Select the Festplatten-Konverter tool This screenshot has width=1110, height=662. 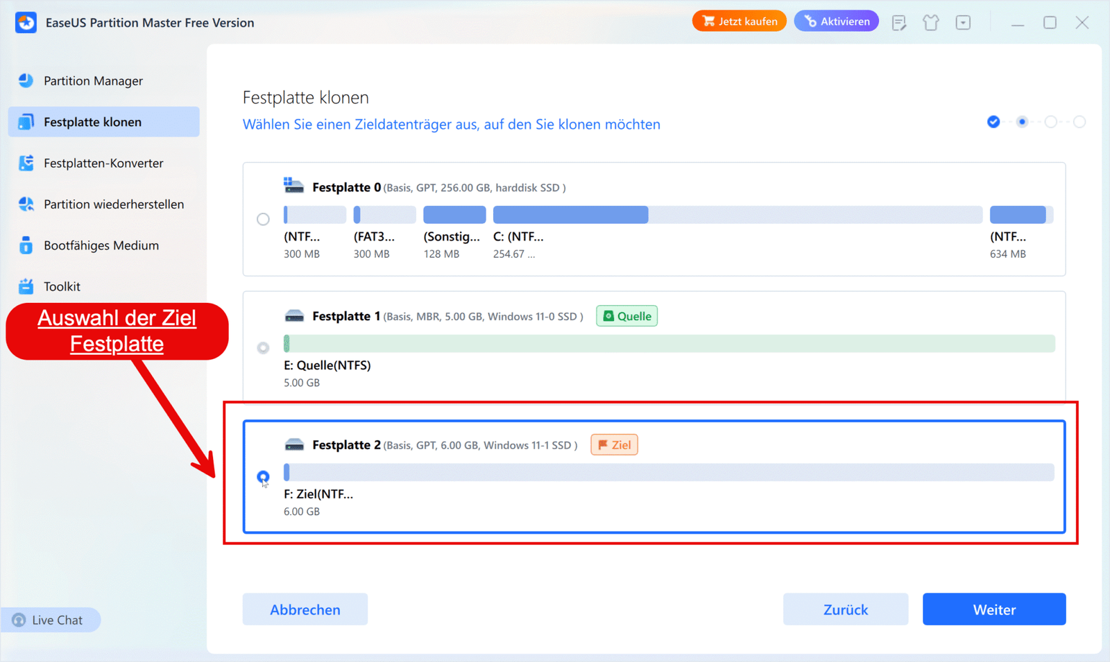coord(105,163)
